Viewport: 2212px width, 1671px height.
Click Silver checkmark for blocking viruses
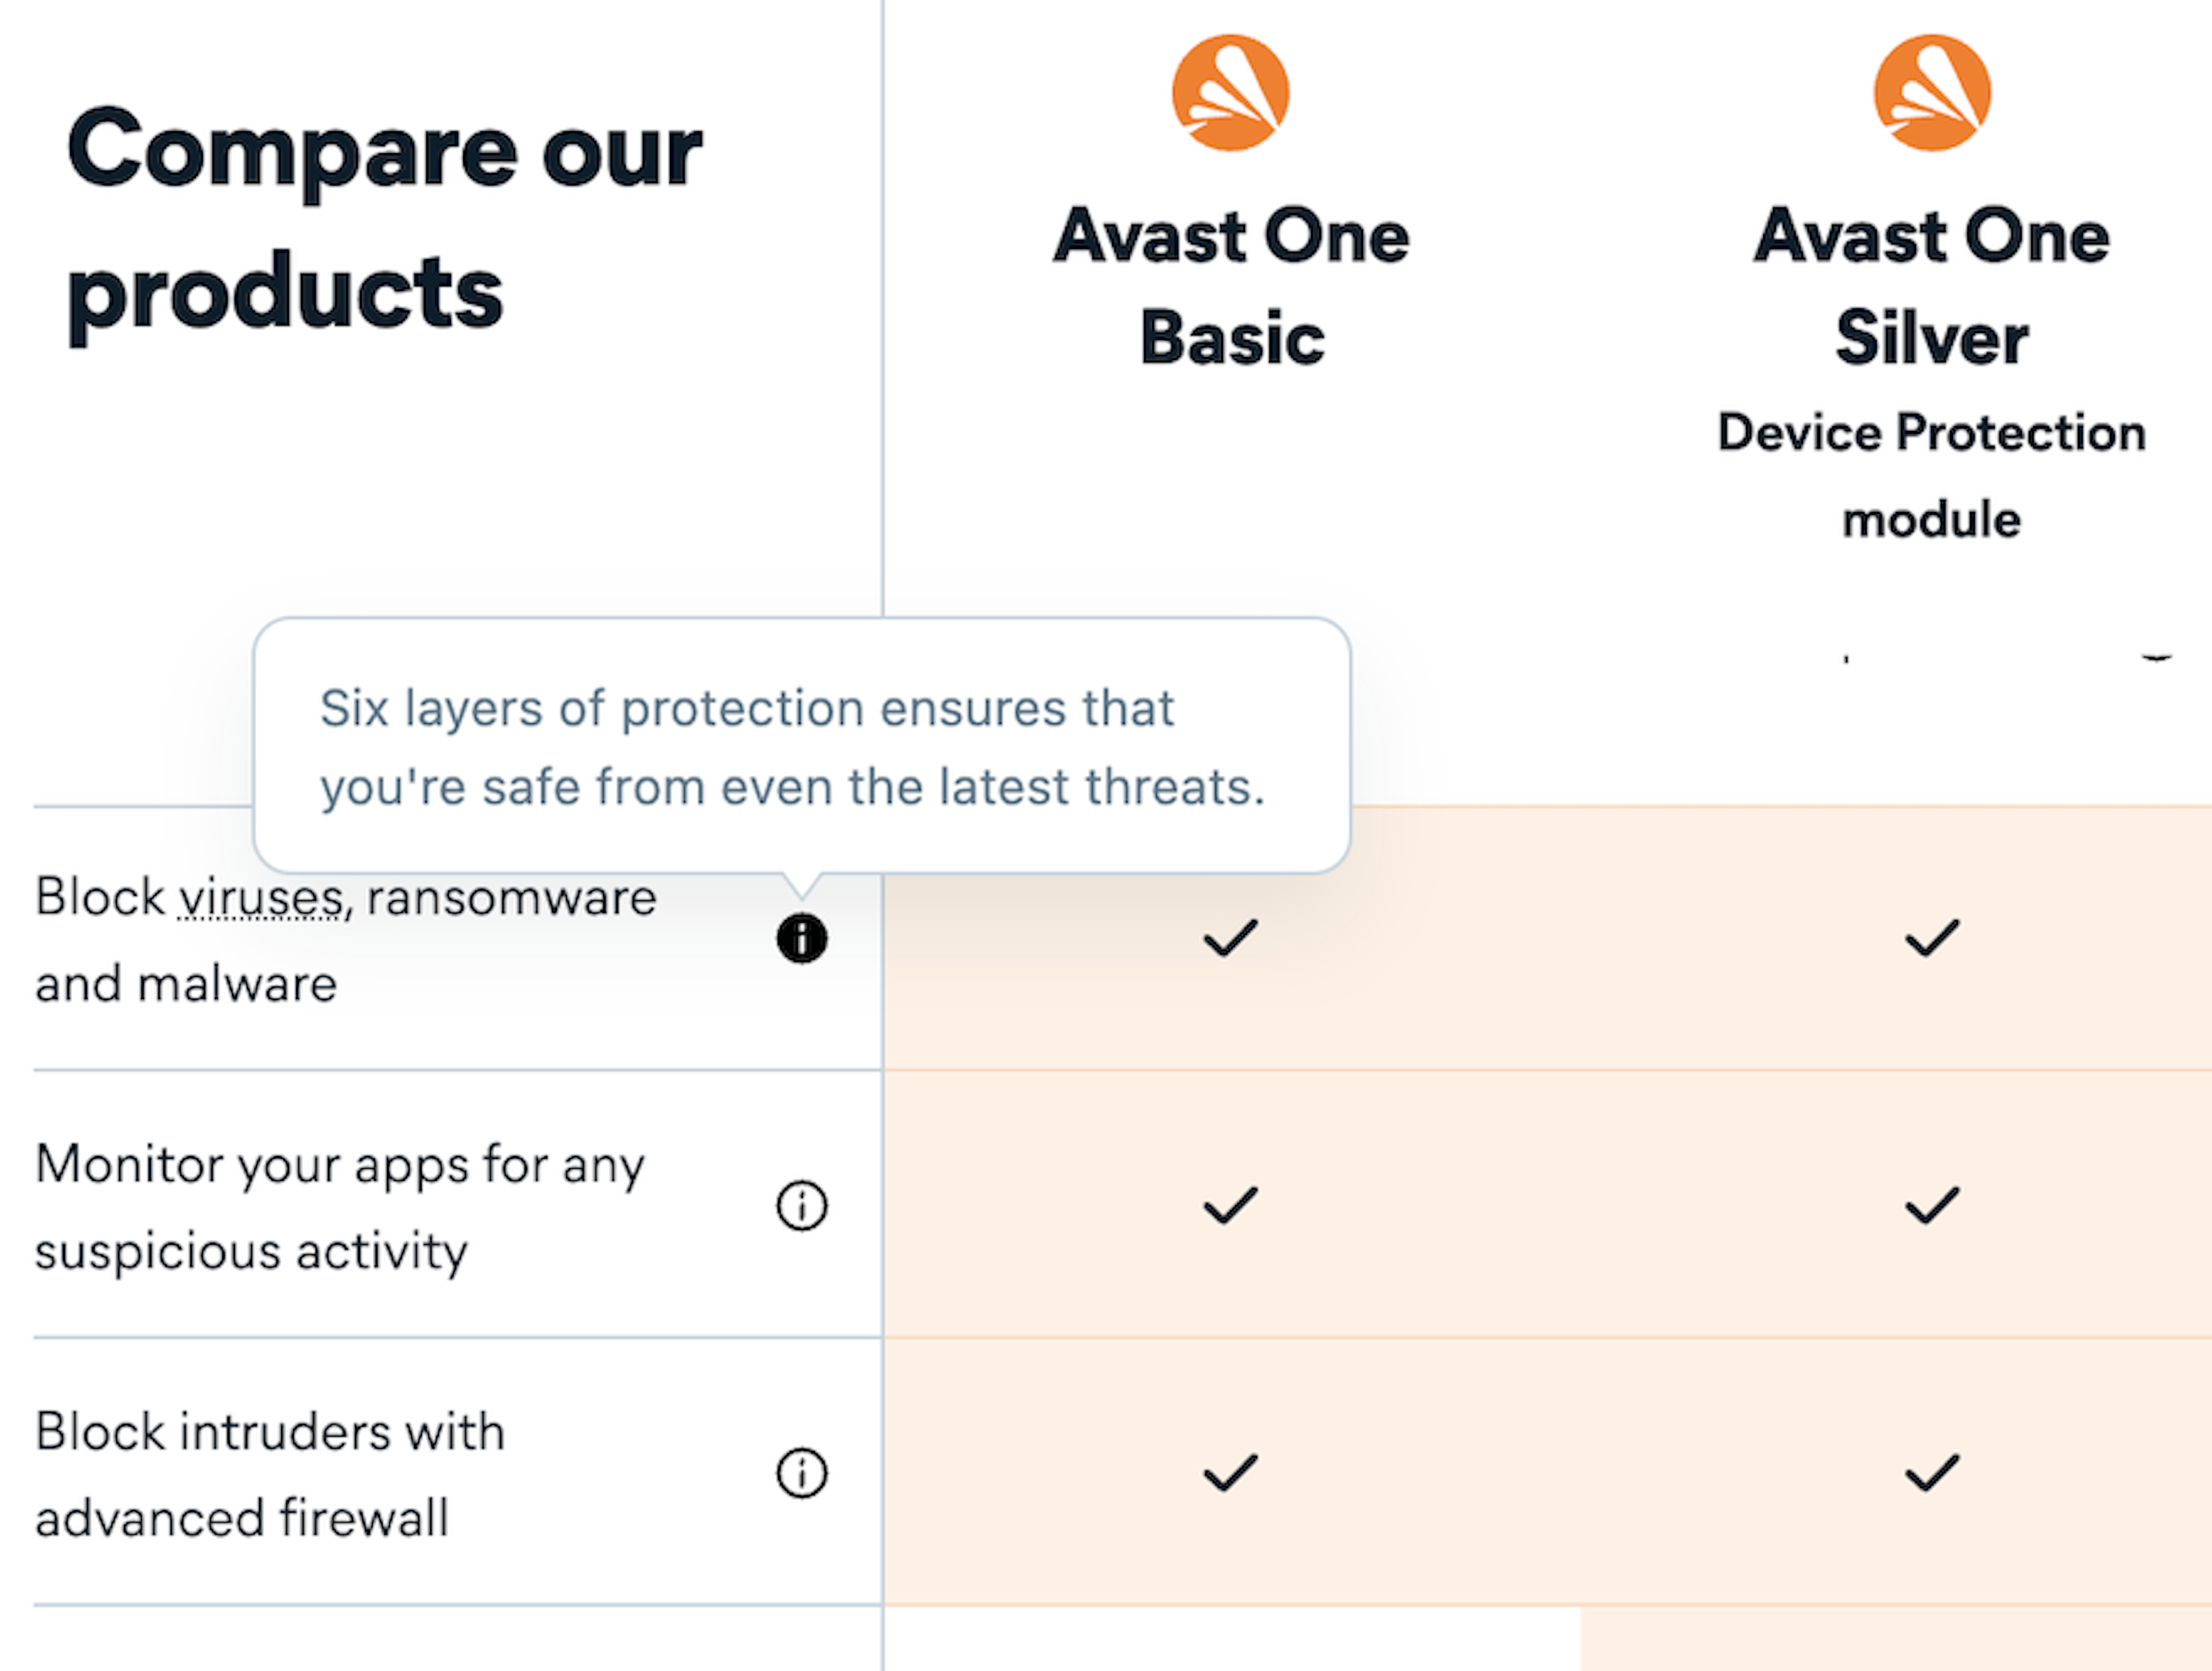point(1932,938)
